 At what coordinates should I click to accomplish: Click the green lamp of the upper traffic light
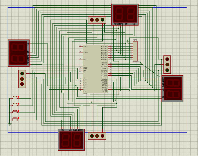102,20
